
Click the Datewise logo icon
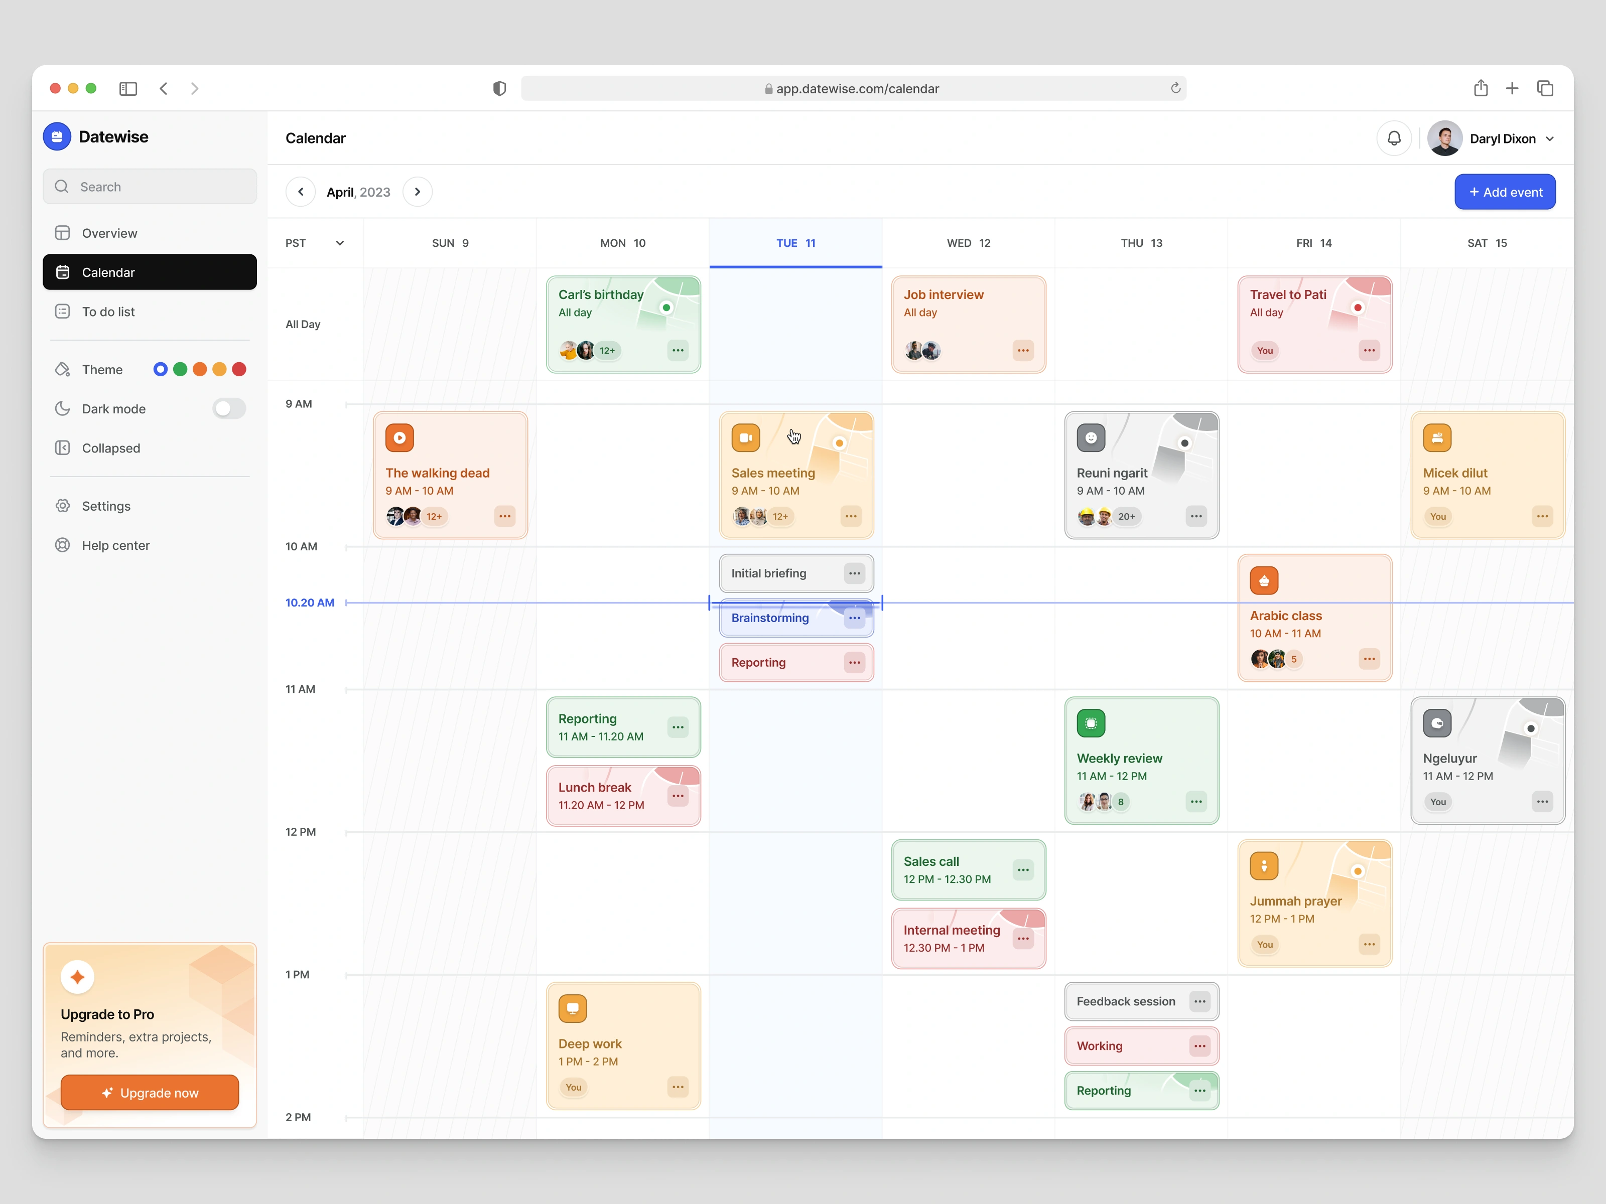pyautogui.click(x=57, y=136)
